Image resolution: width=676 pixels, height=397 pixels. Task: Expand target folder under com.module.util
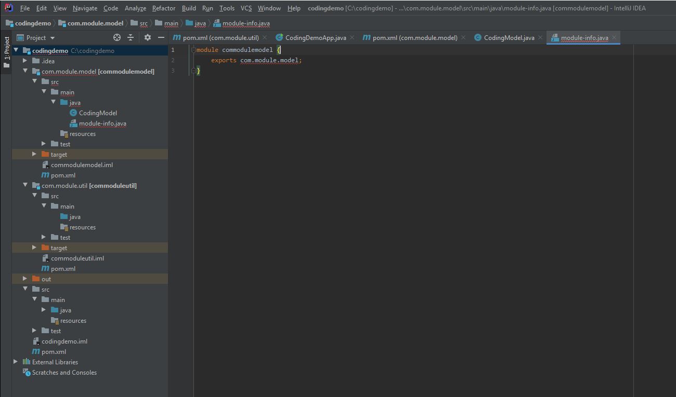pyautogui.click(x=34, y=248)
